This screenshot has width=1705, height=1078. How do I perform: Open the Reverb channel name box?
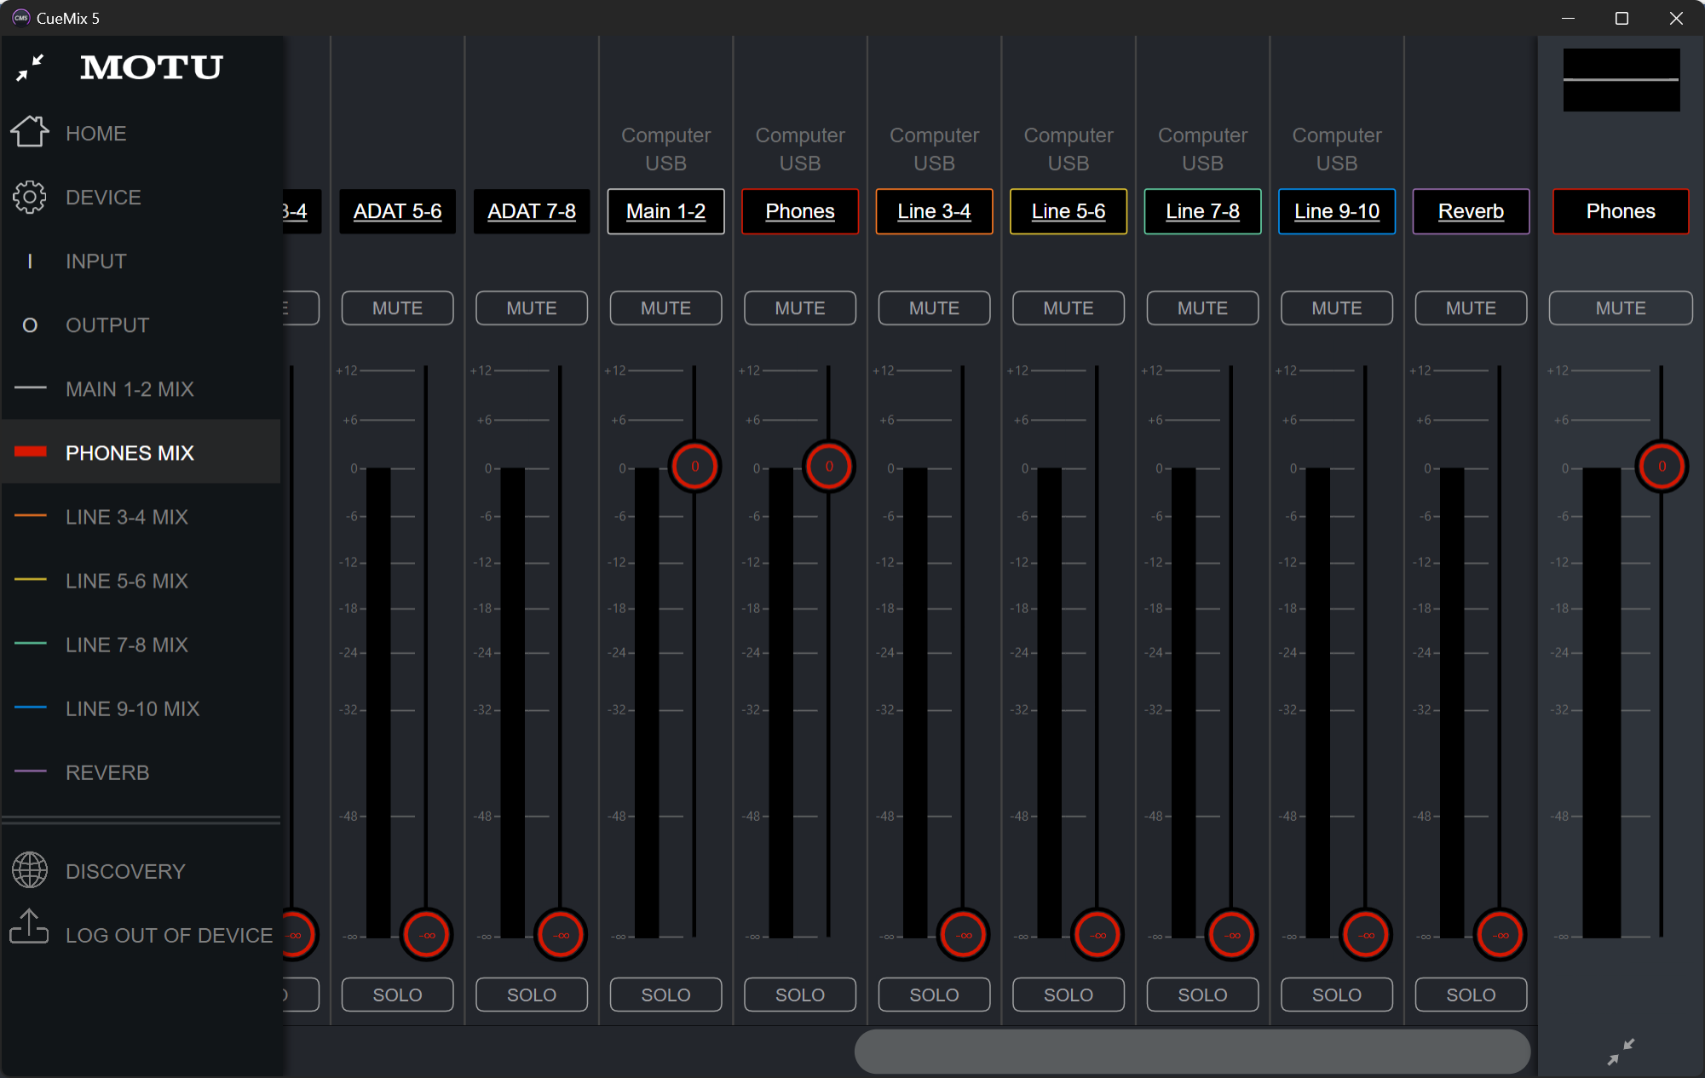[x=1471, y=211]
